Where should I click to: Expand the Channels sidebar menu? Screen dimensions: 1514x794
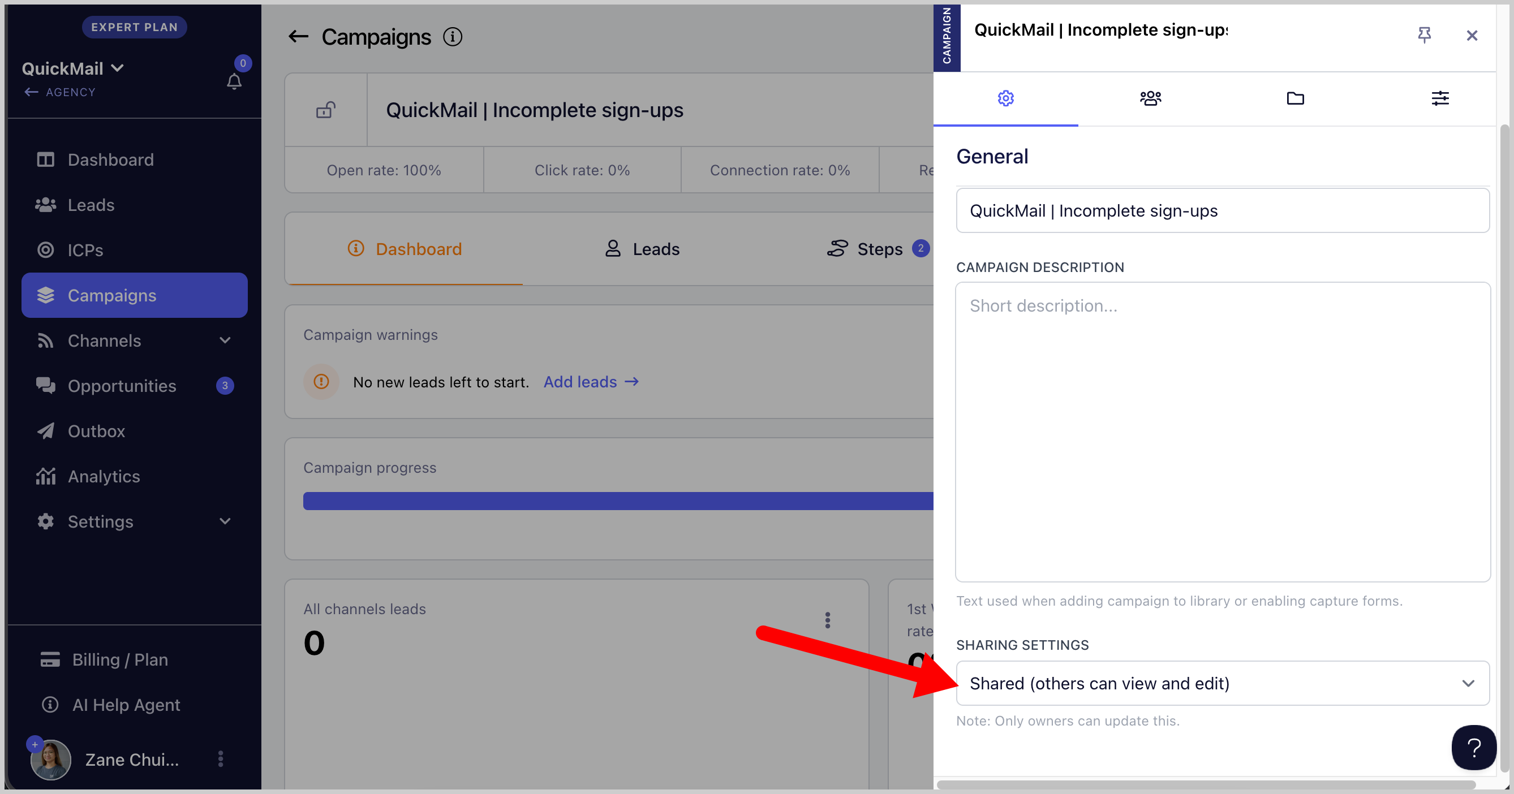pyautogui.click(x=135, y=340)
